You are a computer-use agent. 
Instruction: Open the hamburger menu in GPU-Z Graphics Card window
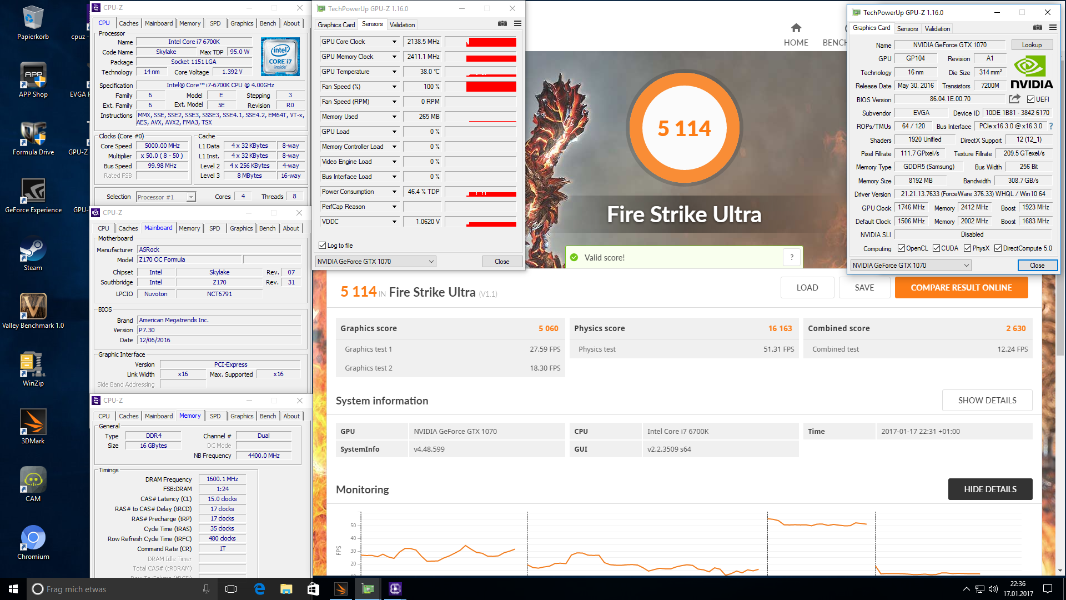[1053, 28]
